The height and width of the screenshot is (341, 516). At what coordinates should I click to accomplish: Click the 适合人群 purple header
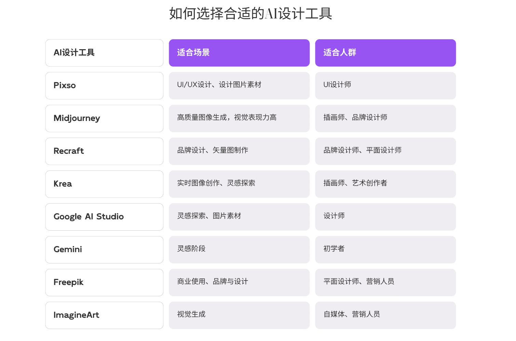(385, 53)
